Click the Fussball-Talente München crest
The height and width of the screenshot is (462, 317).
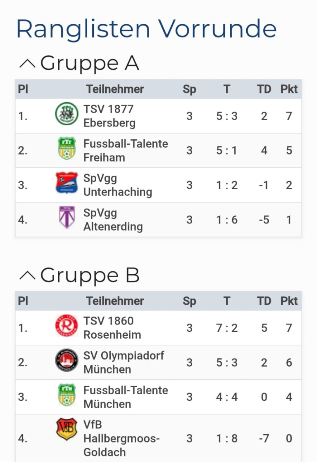point(67,395)
